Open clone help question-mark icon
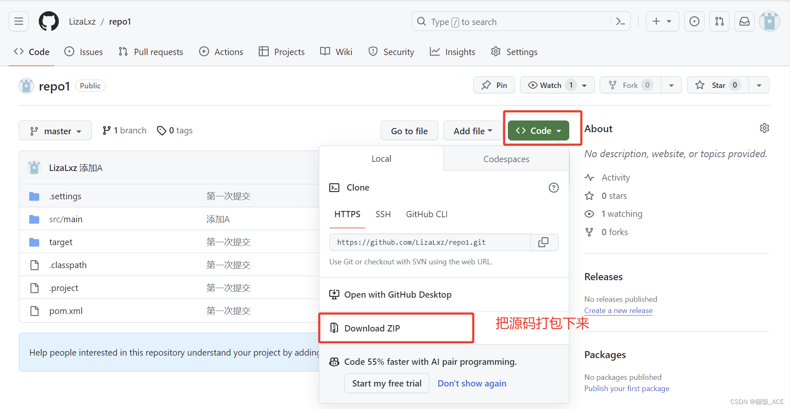The width and height of the screenshot is (790, 409). click(x=553, y=188)
